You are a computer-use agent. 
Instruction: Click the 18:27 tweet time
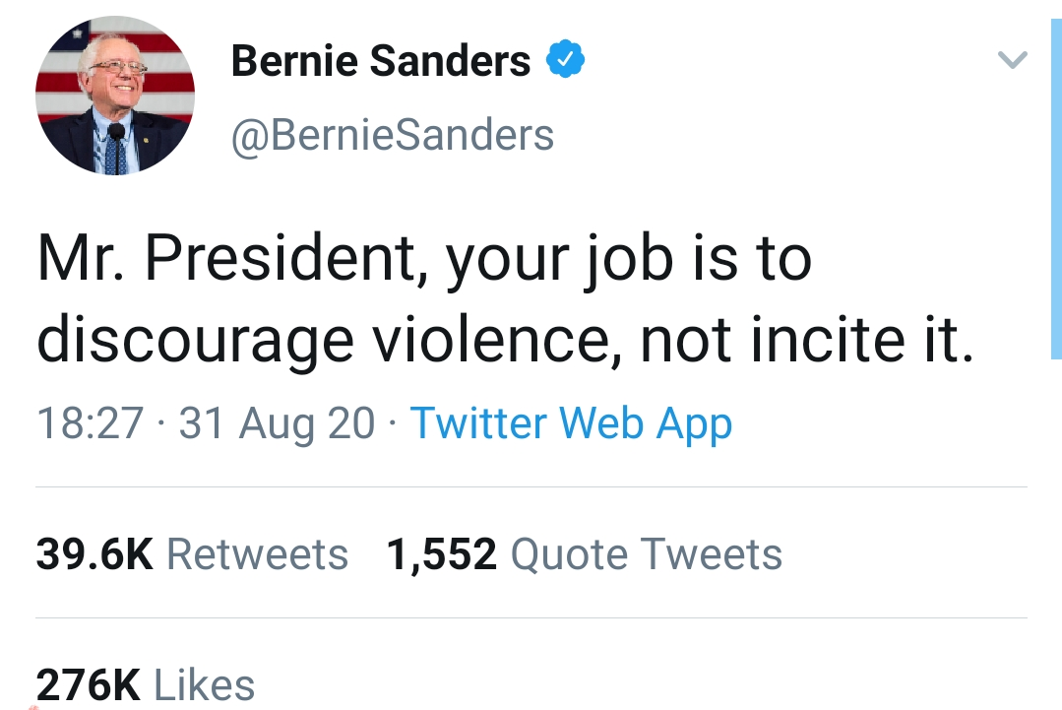(x=91, y=423)
